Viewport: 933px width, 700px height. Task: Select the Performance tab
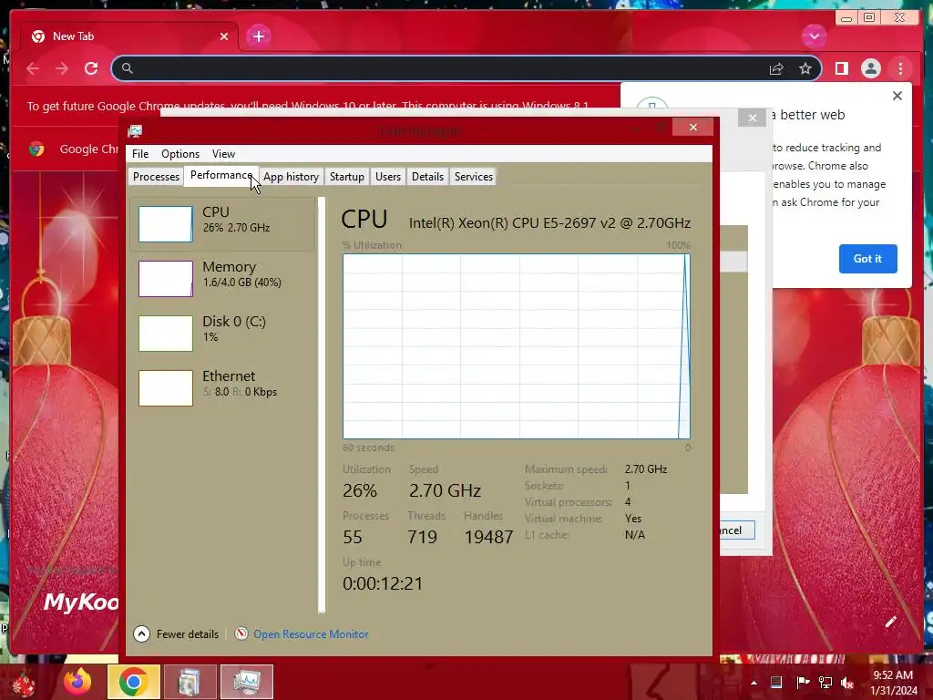click(220, 175)
